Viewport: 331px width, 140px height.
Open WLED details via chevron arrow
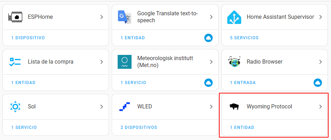pos(211,107)
